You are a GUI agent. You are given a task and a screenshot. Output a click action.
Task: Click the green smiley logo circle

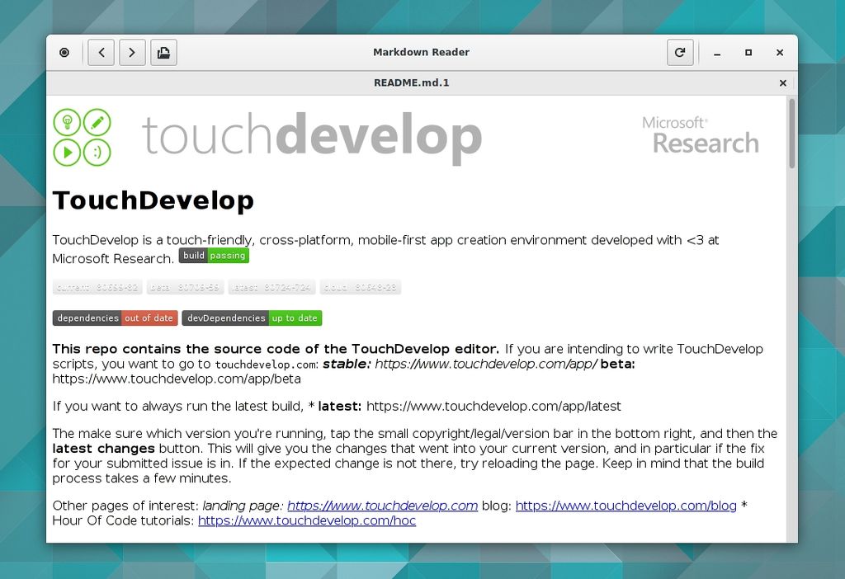click(97, 153)
